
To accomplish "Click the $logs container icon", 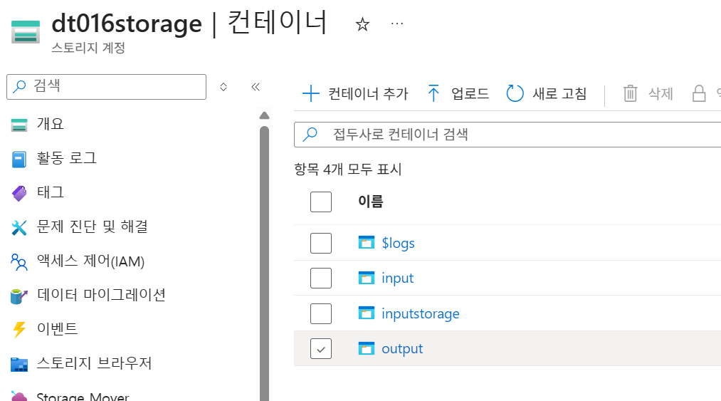I will point(367,243).
